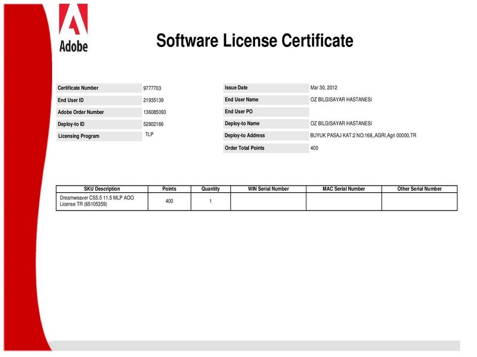Image resolution: width=477 pixels, height=357 pixels.
Task: Click the Adobe Order Number label
Action: [x=81, y=112]
